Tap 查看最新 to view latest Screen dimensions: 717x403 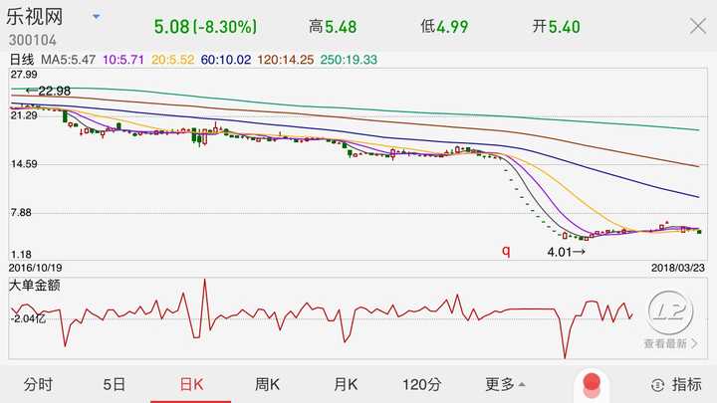(671, 343)
